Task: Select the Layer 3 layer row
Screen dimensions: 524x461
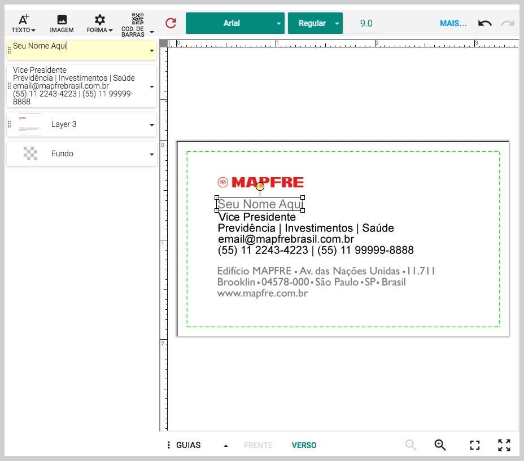Action: (81, 124)
